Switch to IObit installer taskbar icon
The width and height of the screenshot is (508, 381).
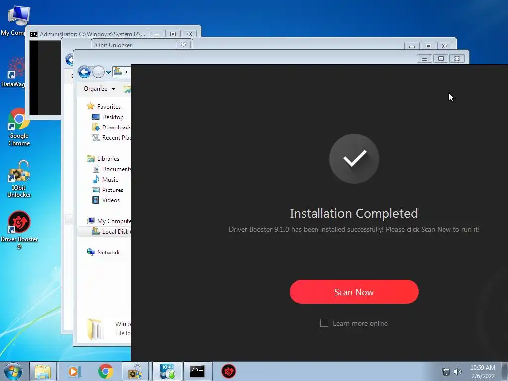167,371
